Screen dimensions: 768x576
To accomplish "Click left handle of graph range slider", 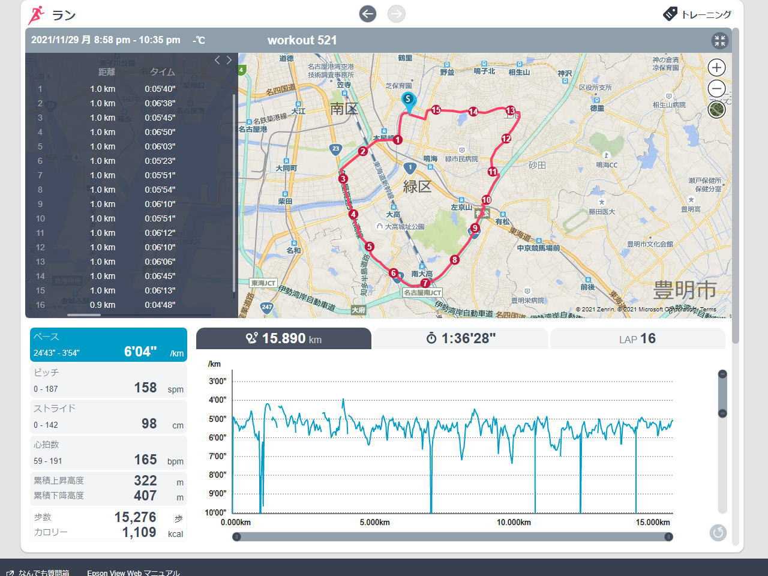I will pyautogui.click(x=236, y=536).
